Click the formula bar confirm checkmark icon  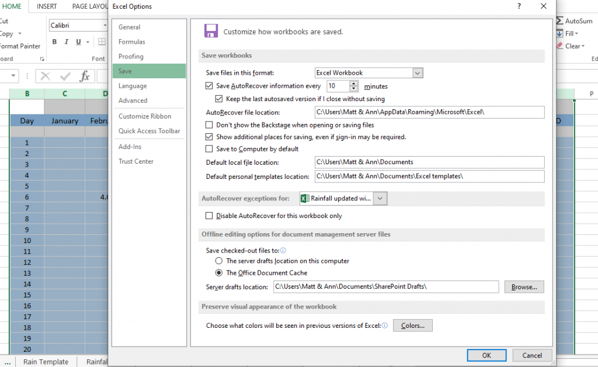tap(65, 77)
